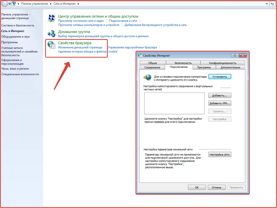Expand the address bar history dropdown arrow
277x208 pixels.
(267, 4)
